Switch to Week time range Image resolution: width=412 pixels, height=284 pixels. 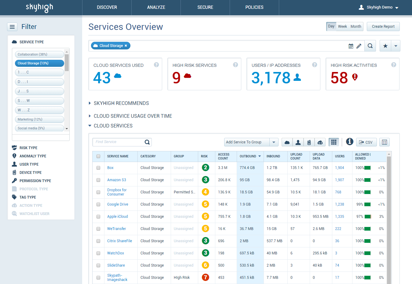(x=342, y=27)
